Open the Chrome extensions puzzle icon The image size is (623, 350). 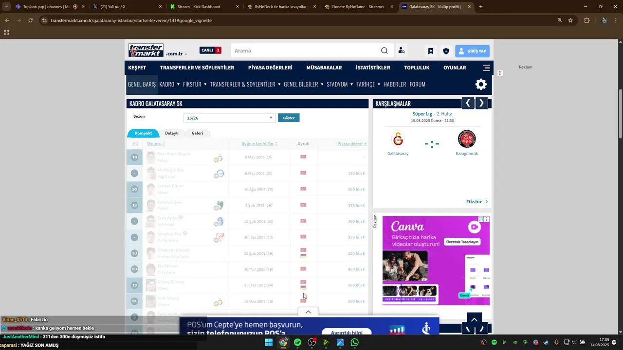586,20
